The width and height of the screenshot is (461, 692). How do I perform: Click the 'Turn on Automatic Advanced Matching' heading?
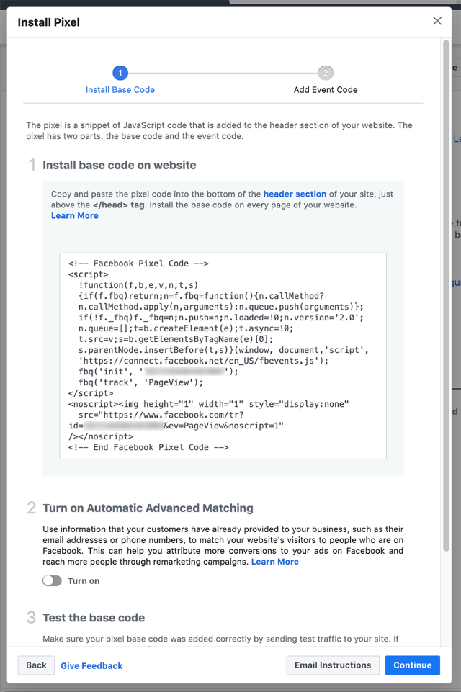[148, 508]
